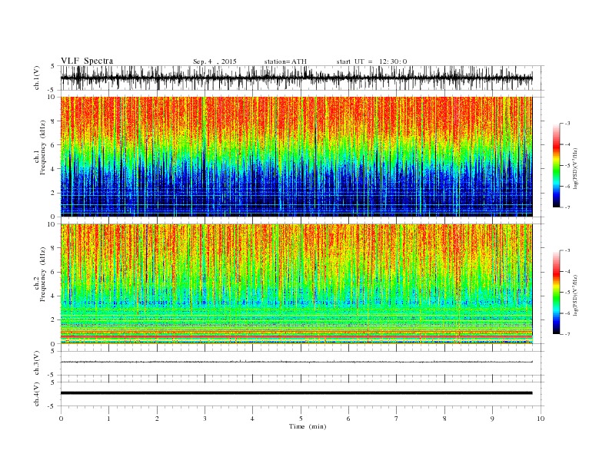Select the "start UT = 12:30:0" text
Image resolution: width=609 pixels, height=470 pixels.
pyautogui.click(x=371, y=61)
